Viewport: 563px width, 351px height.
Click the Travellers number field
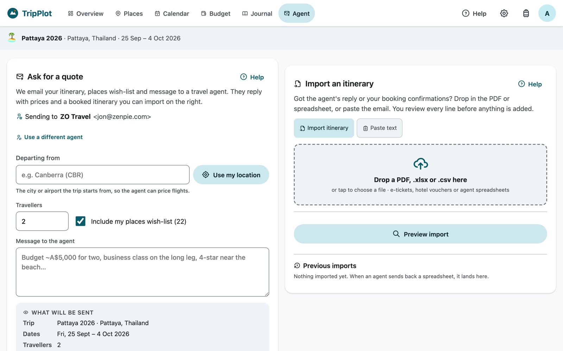point(42,221)
